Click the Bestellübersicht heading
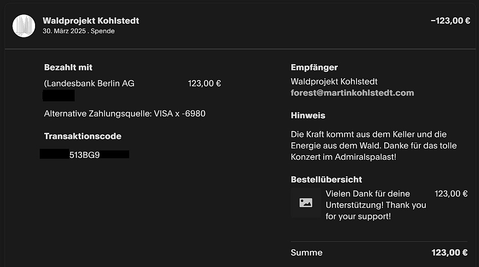 [x=326, y=180]
